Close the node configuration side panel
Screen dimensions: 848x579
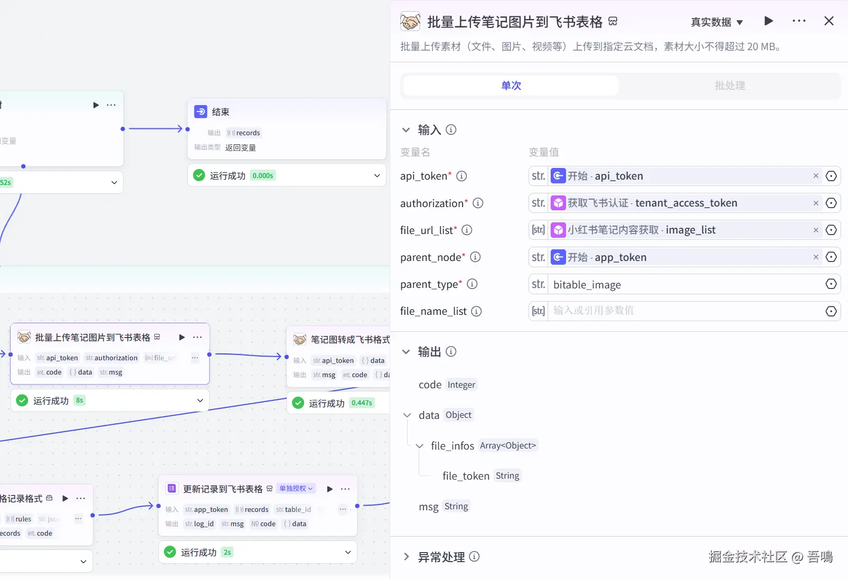point(829,21)
